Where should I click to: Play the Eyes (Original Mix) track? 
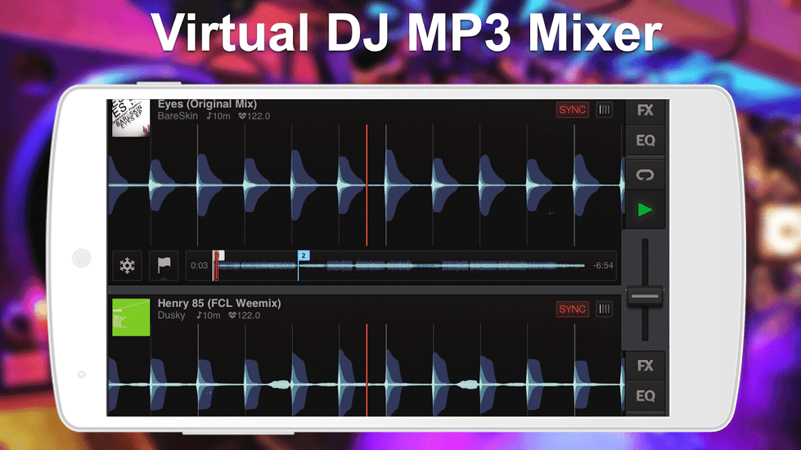click(x=646, y=210)
